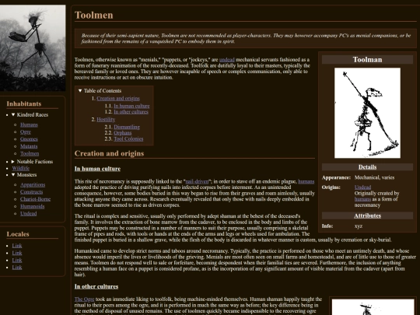Viewport: 420px width, 315px height.
Task: Click the In human culture subheading
Action: click(97, 169)
